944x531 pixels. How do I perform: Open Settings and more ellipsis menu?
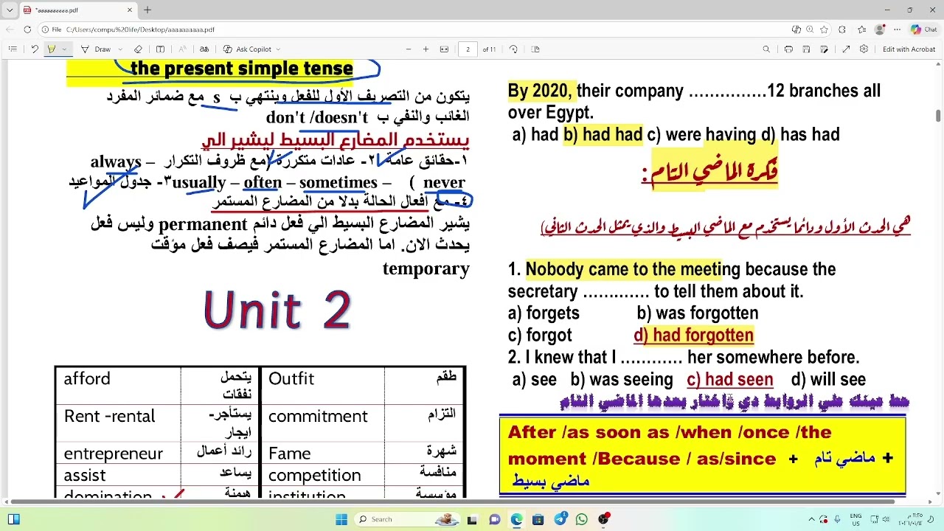point(898,29)
